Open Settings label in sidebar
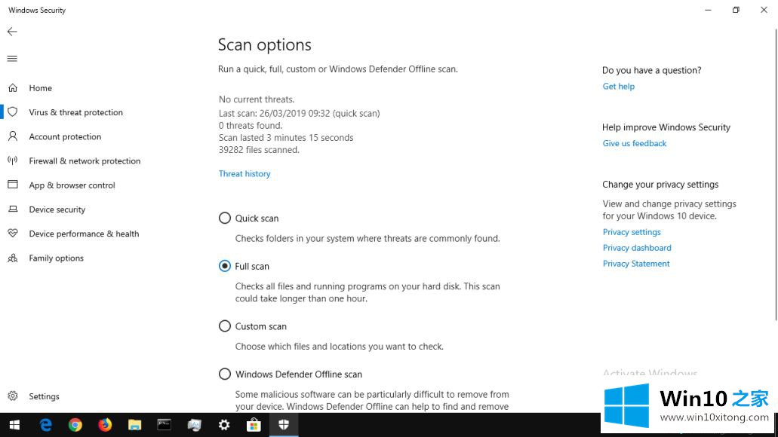The height and width of the screenshot is (437, 778). (x=44, y=396)
